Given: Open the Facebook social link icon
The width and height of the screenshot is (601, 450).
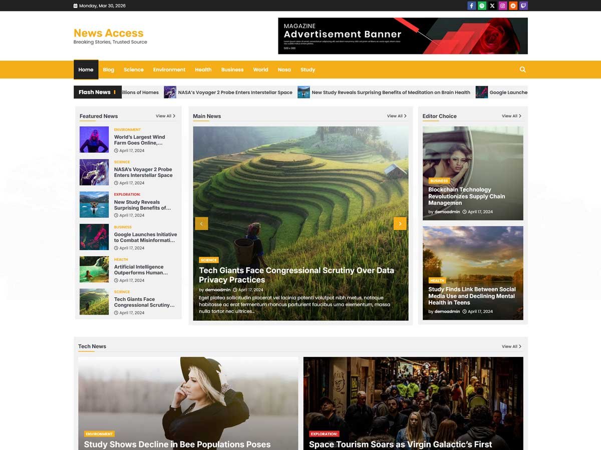Looking at the screenshot, I should pos(471,6).
